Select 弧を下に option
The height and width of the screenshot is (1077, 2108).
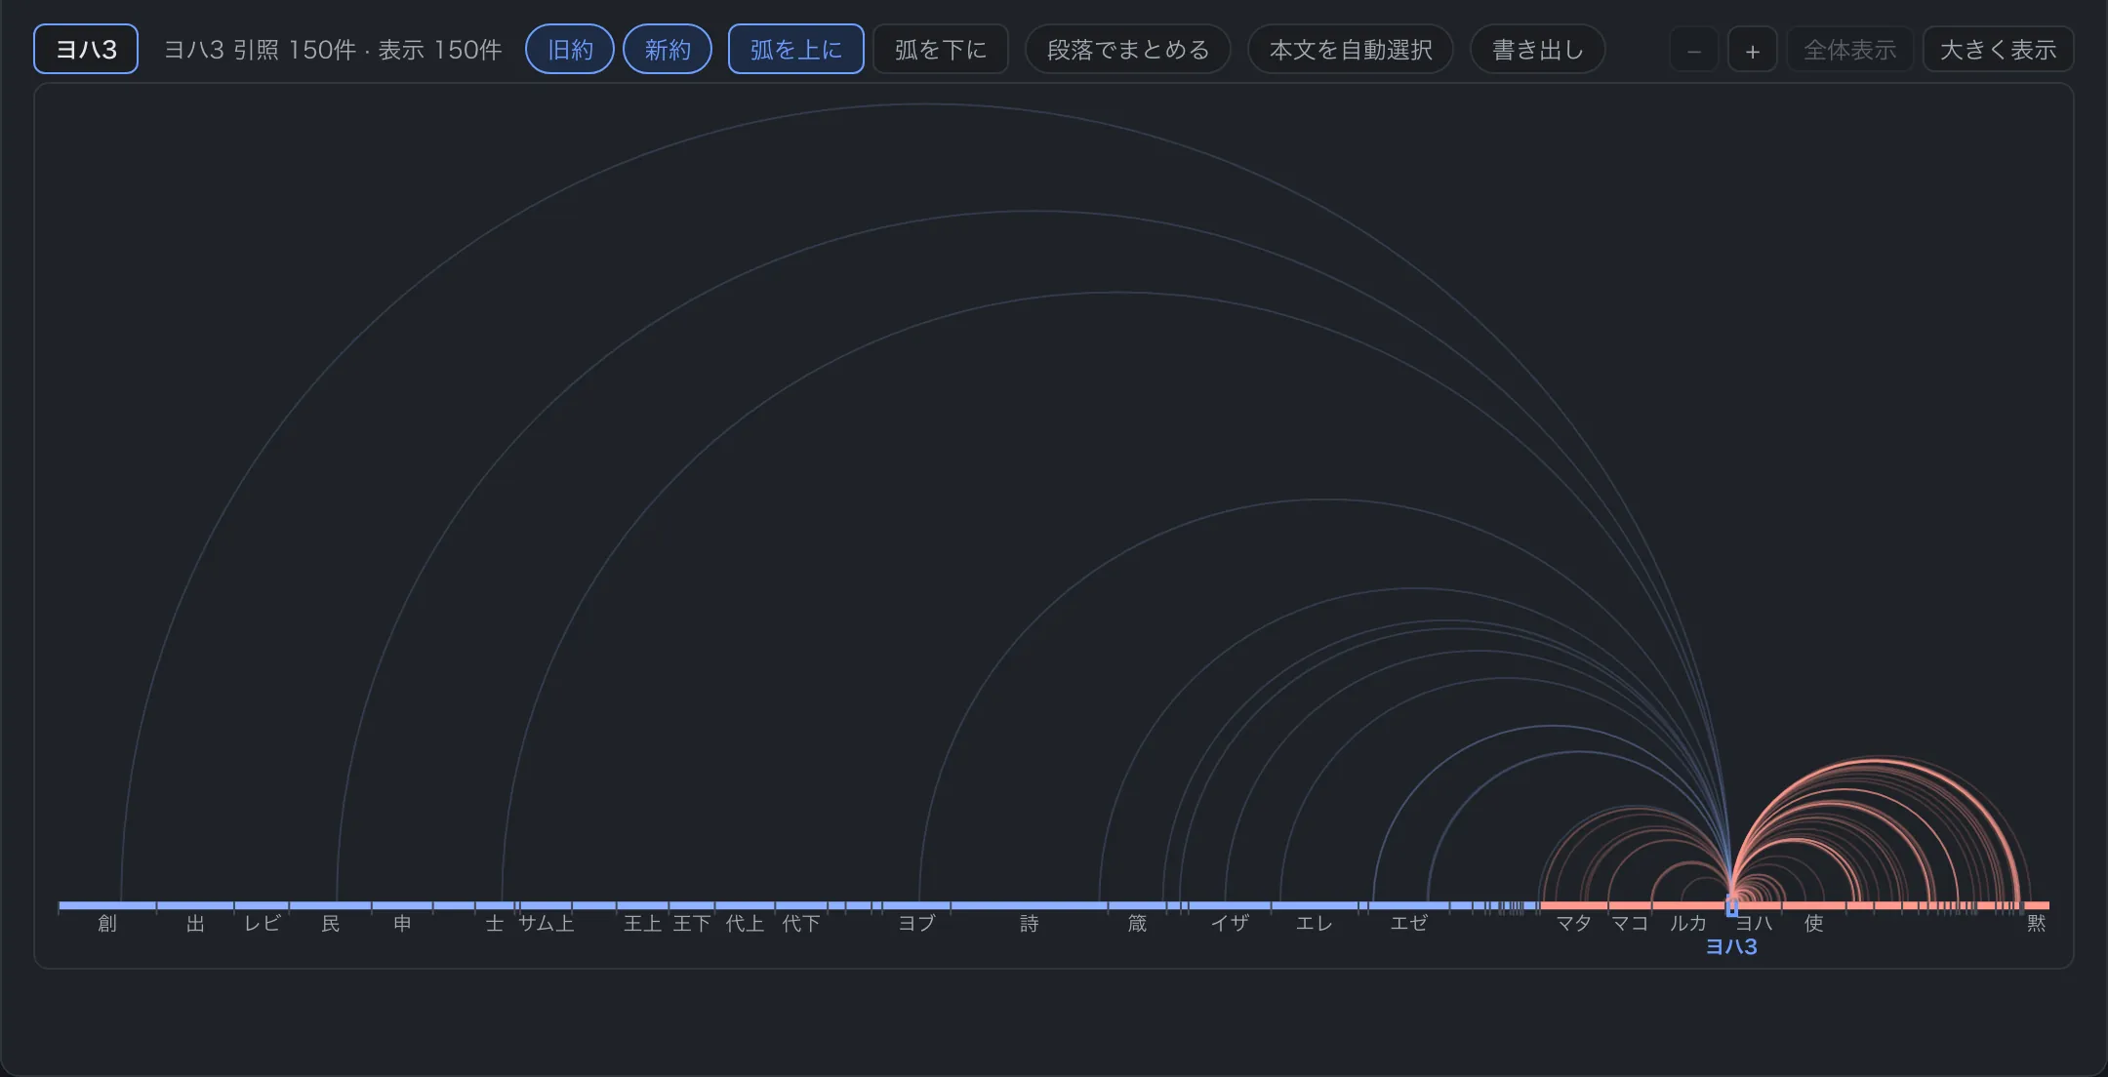click(x=941, y=50)
